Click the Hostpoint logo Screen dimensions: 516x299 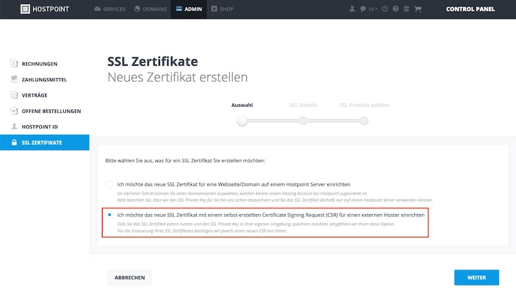pyautogui.click(x=45, y=9)
